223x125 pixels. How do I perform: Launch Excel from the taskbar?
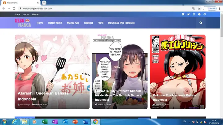click(x=45, y=122)
